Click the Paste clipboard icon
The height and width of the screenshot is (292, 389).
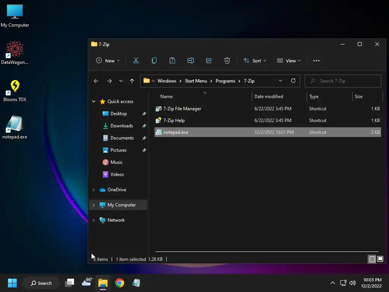click(x=172, y=60)
